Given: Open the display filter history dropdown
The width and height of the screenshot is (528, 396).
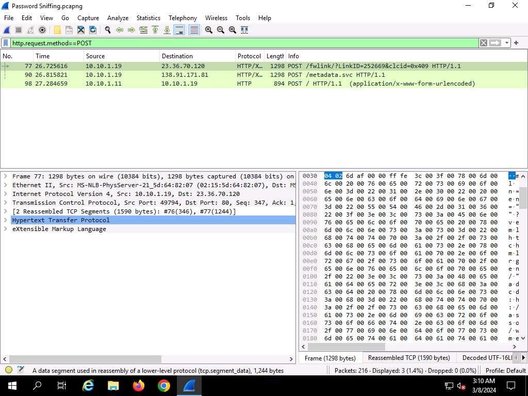Looking at the screenshot, I should click(x=507, y=43).
